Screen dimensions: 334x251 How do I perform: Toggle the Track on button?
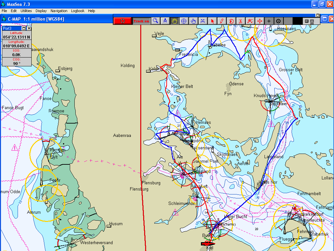click(x=141, y=21)
